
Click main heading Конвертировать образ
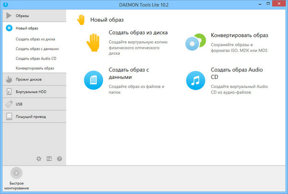[x=240, y=35]
